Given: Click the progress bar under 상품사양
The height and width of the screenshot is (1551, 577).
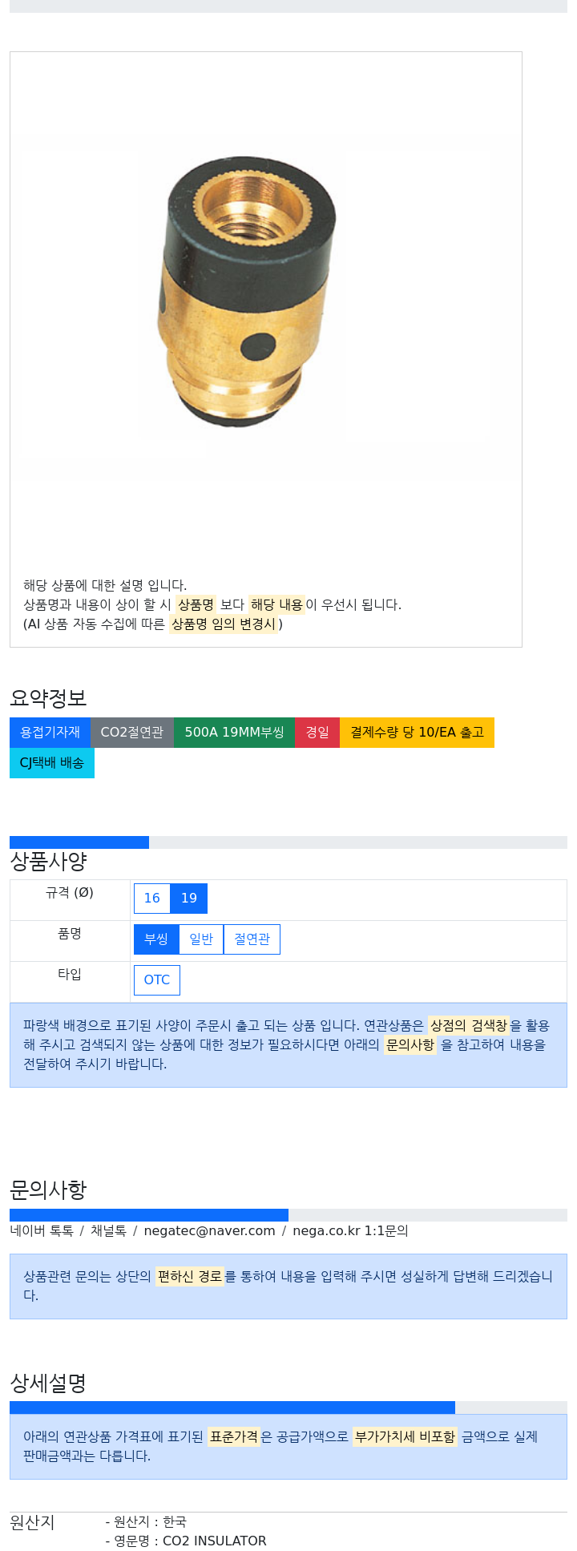Looking at the screenshot, I should click(x=288, y=842).
